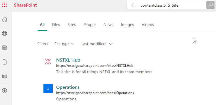Viewport: 216px width, 105px height.
Task: Click the description 'This site is for all things NSTXL'
Action: click(104, 72)
